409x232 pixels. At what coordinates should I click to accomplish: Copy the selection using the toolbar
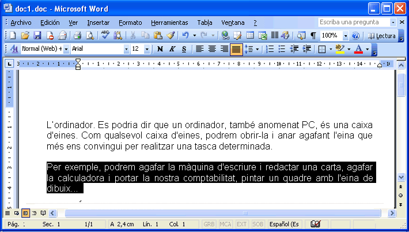coord(145,35)
